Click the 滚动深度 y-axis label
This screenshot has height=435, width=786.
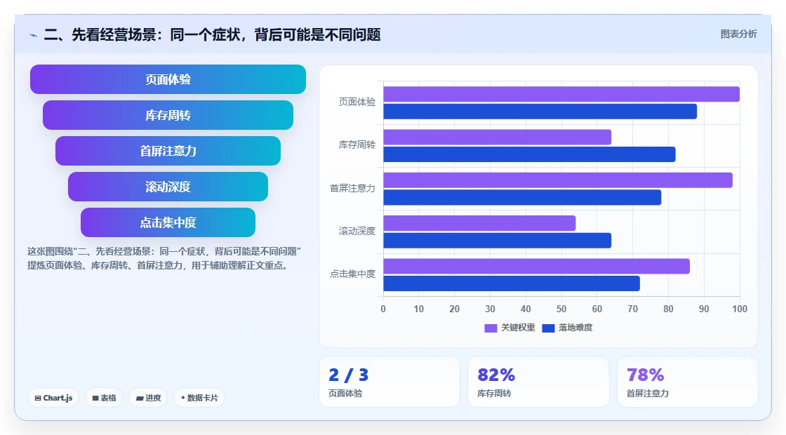click(357, 231)
